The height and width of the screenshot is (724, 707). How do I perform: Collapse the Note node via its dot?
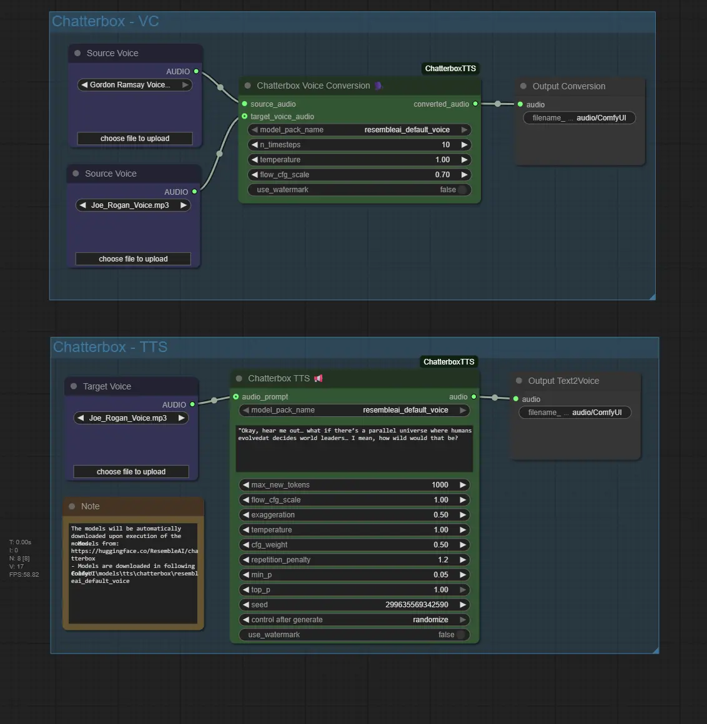[72, 506]
